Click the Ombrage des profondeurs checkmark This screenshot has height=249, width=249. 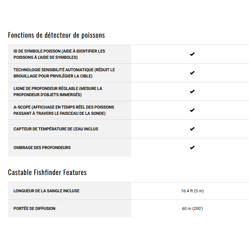(x=192, y=148)
